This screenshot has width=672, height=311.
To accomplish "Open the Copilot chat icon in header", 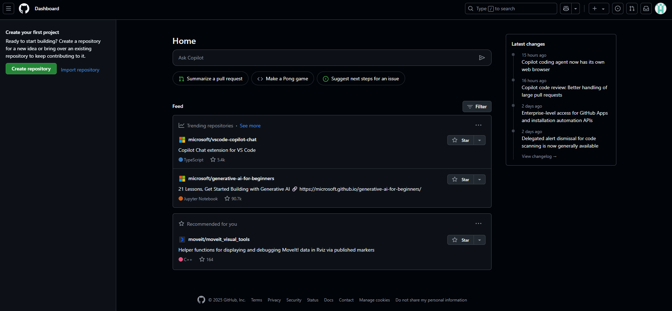I will click(x=566, y=8).
